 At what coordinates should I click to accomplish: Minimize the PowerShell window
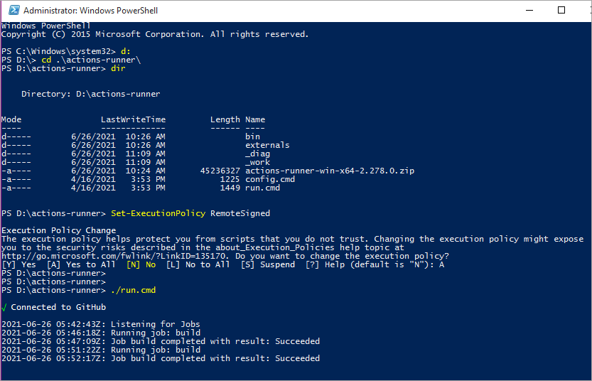(529, 11)
